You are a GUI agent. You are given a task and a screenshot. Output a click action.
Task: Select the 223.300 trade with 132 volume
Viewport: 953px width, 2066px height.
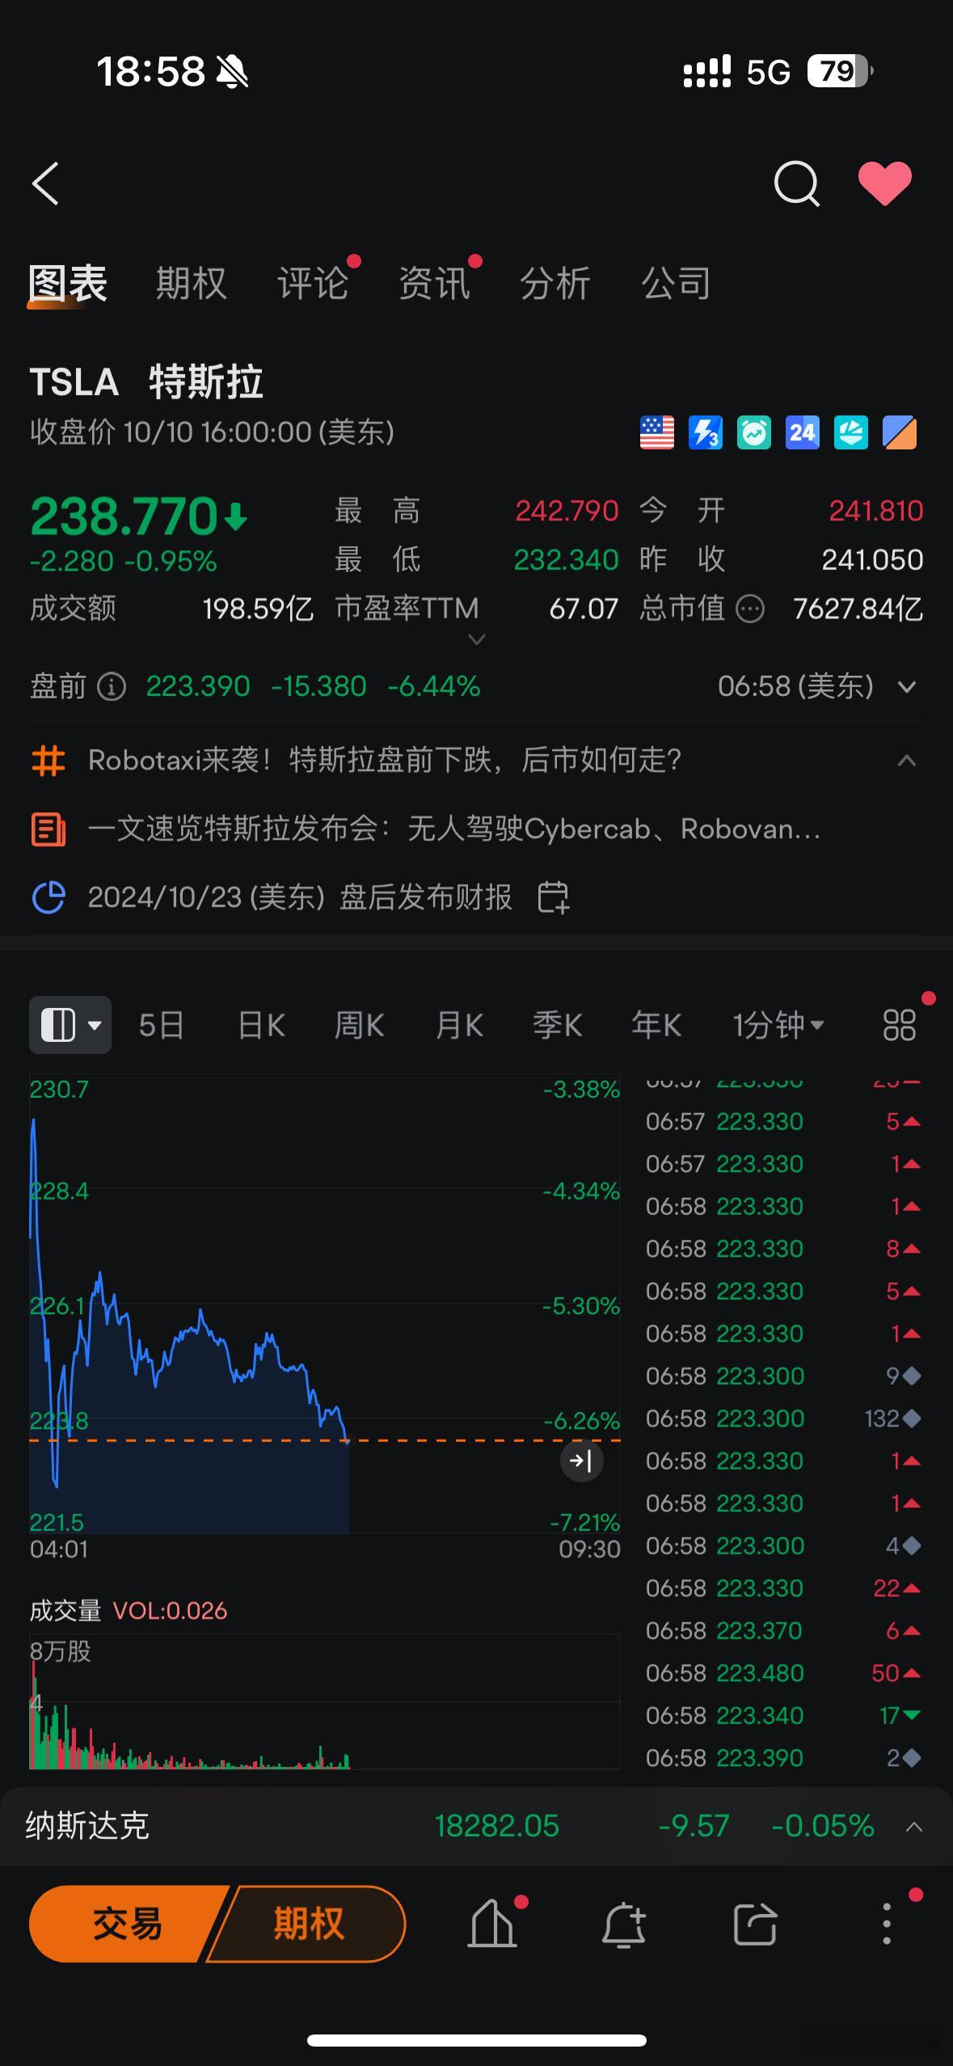point(783,1419)
